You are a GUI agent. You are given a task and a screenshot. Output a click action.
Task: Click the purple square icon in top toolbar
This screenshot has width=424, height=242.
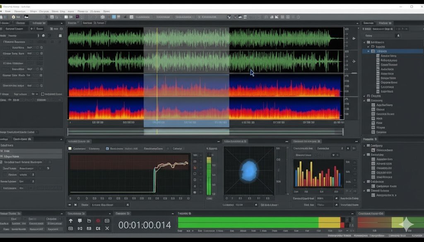point(77,17)
